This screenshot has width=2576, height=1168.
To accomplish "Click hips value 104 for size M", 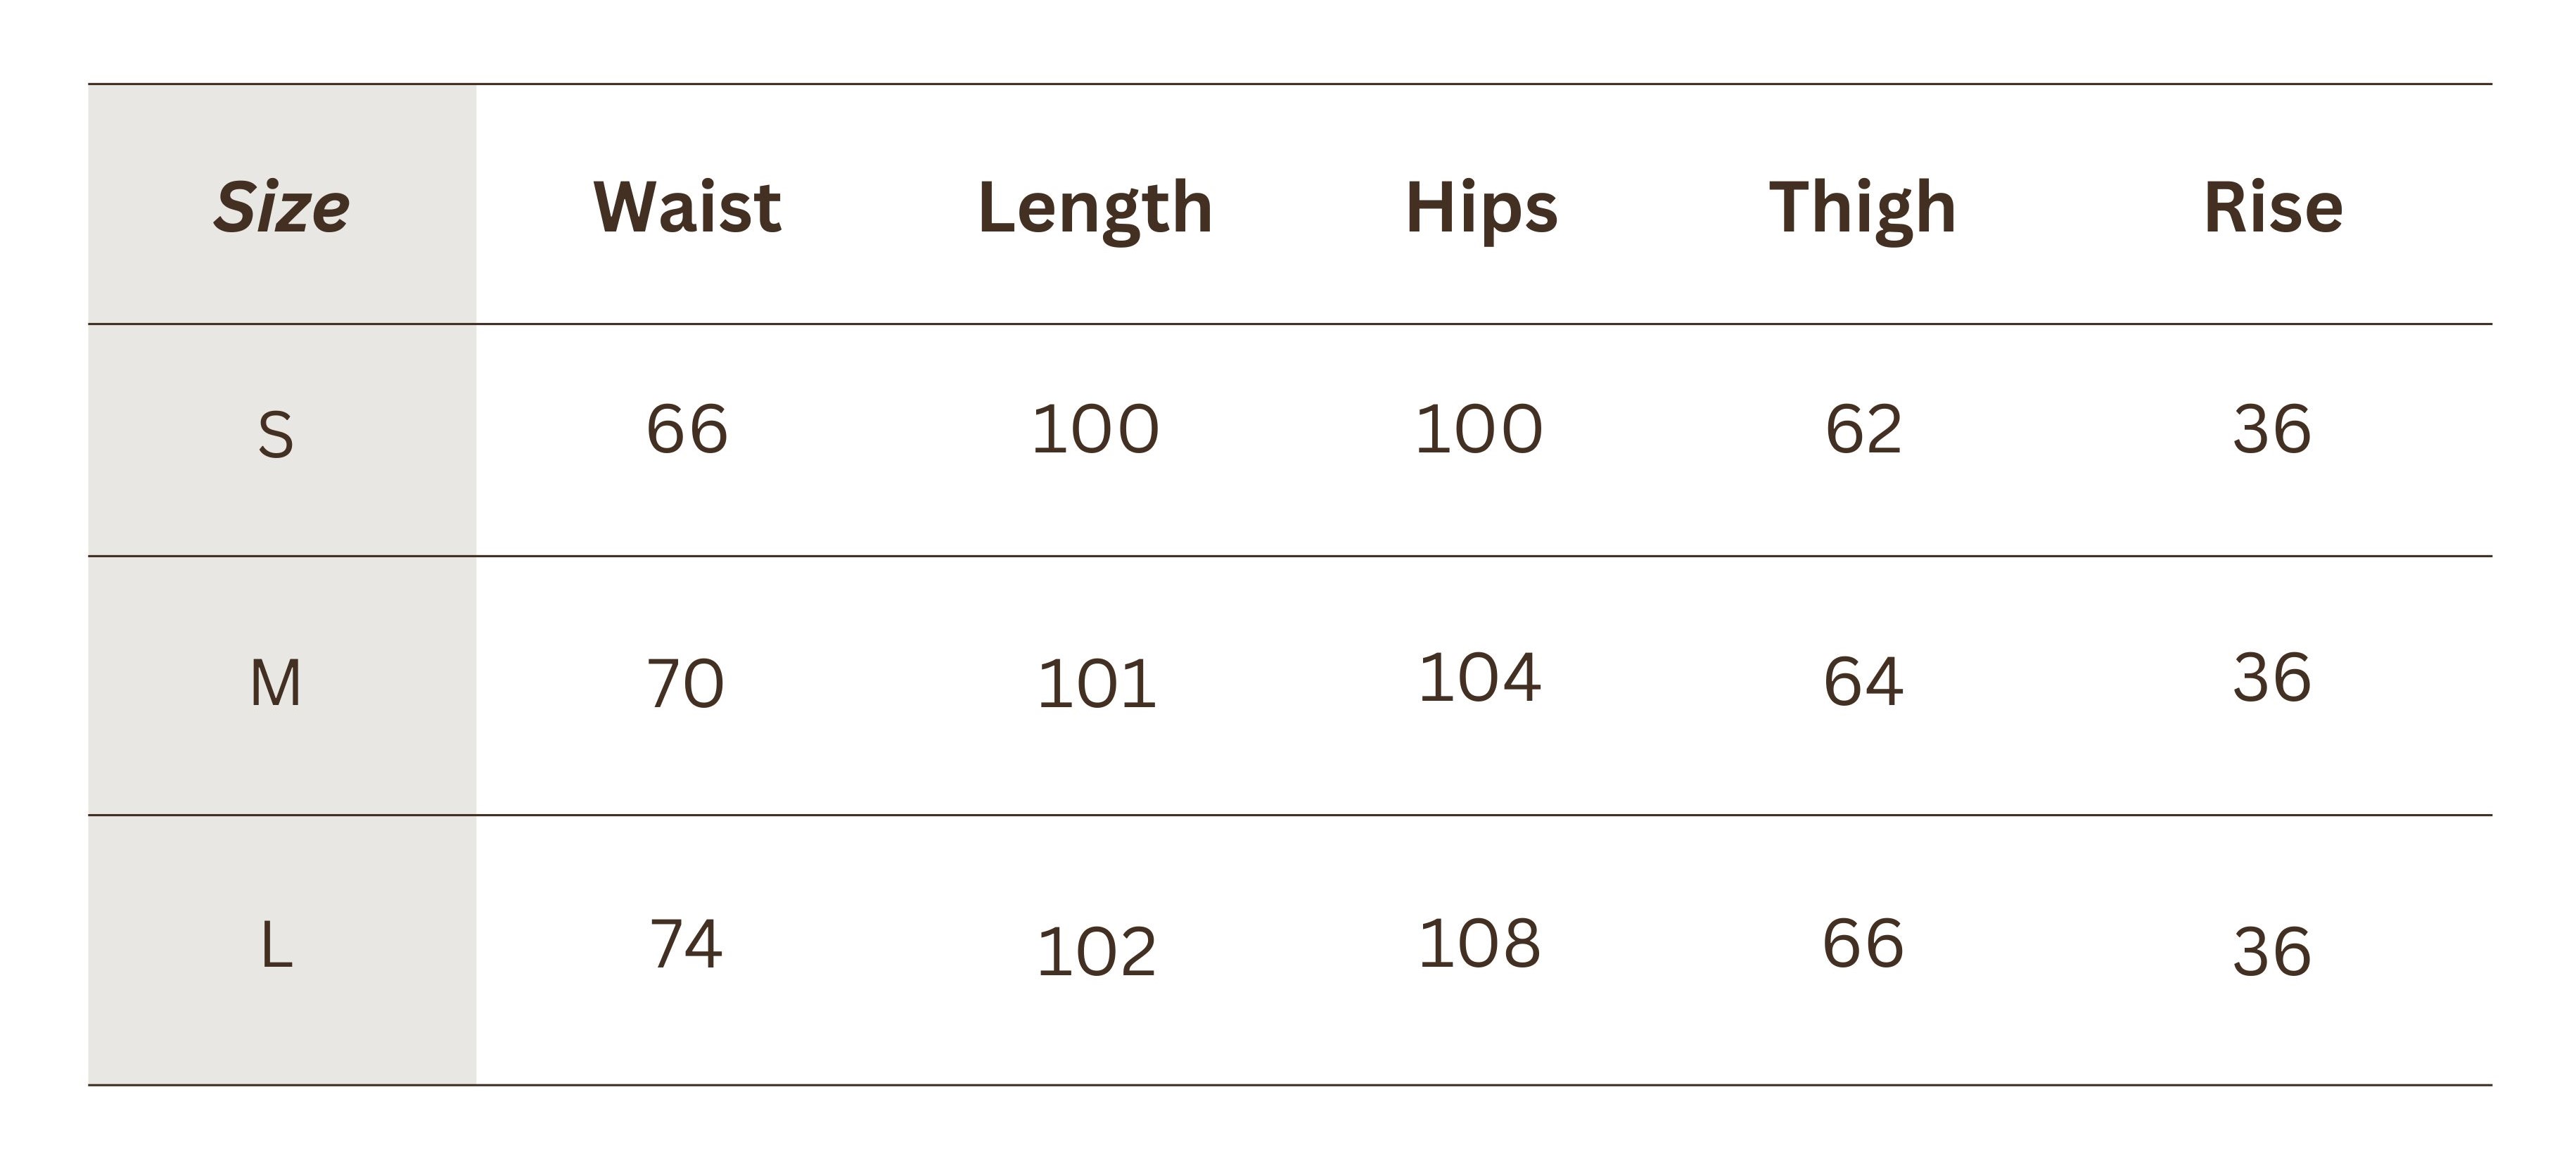I will (1479, 678).
